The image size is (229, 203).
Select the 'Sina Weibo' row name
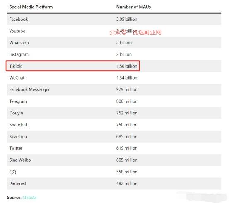[x=20, y=160]
